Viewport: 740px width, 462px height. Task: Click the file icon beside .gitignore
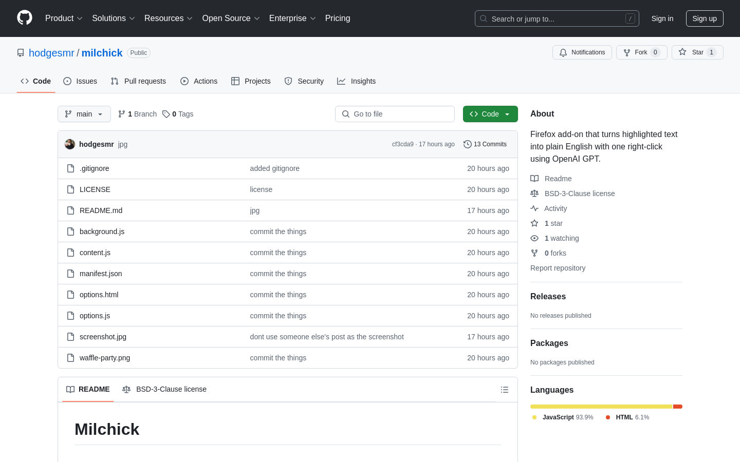pyautogui.click(x=71, y=168)
